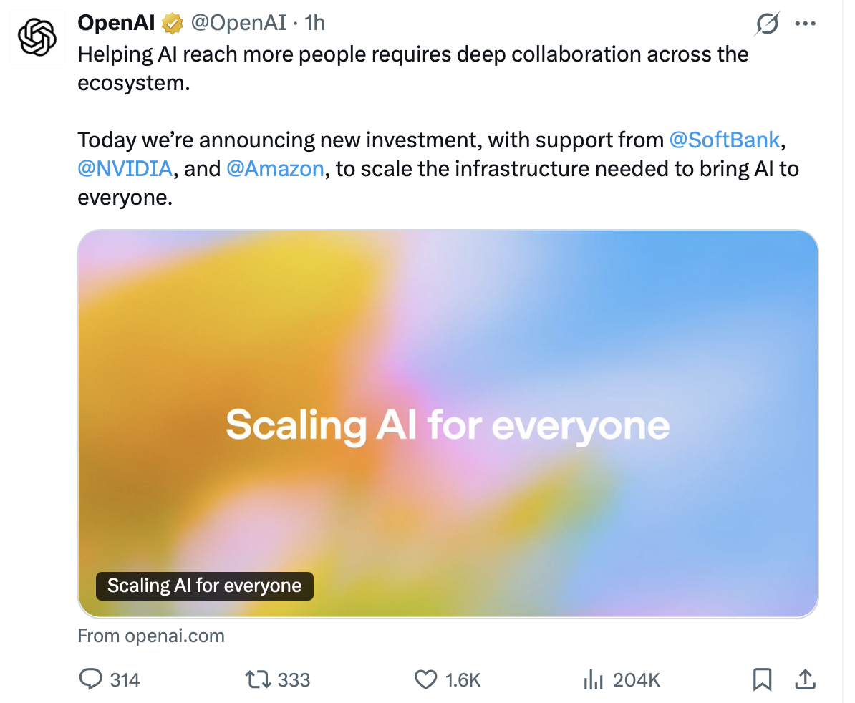Click the Scaling AI for everyone alt badge

(x=204, y=586)
